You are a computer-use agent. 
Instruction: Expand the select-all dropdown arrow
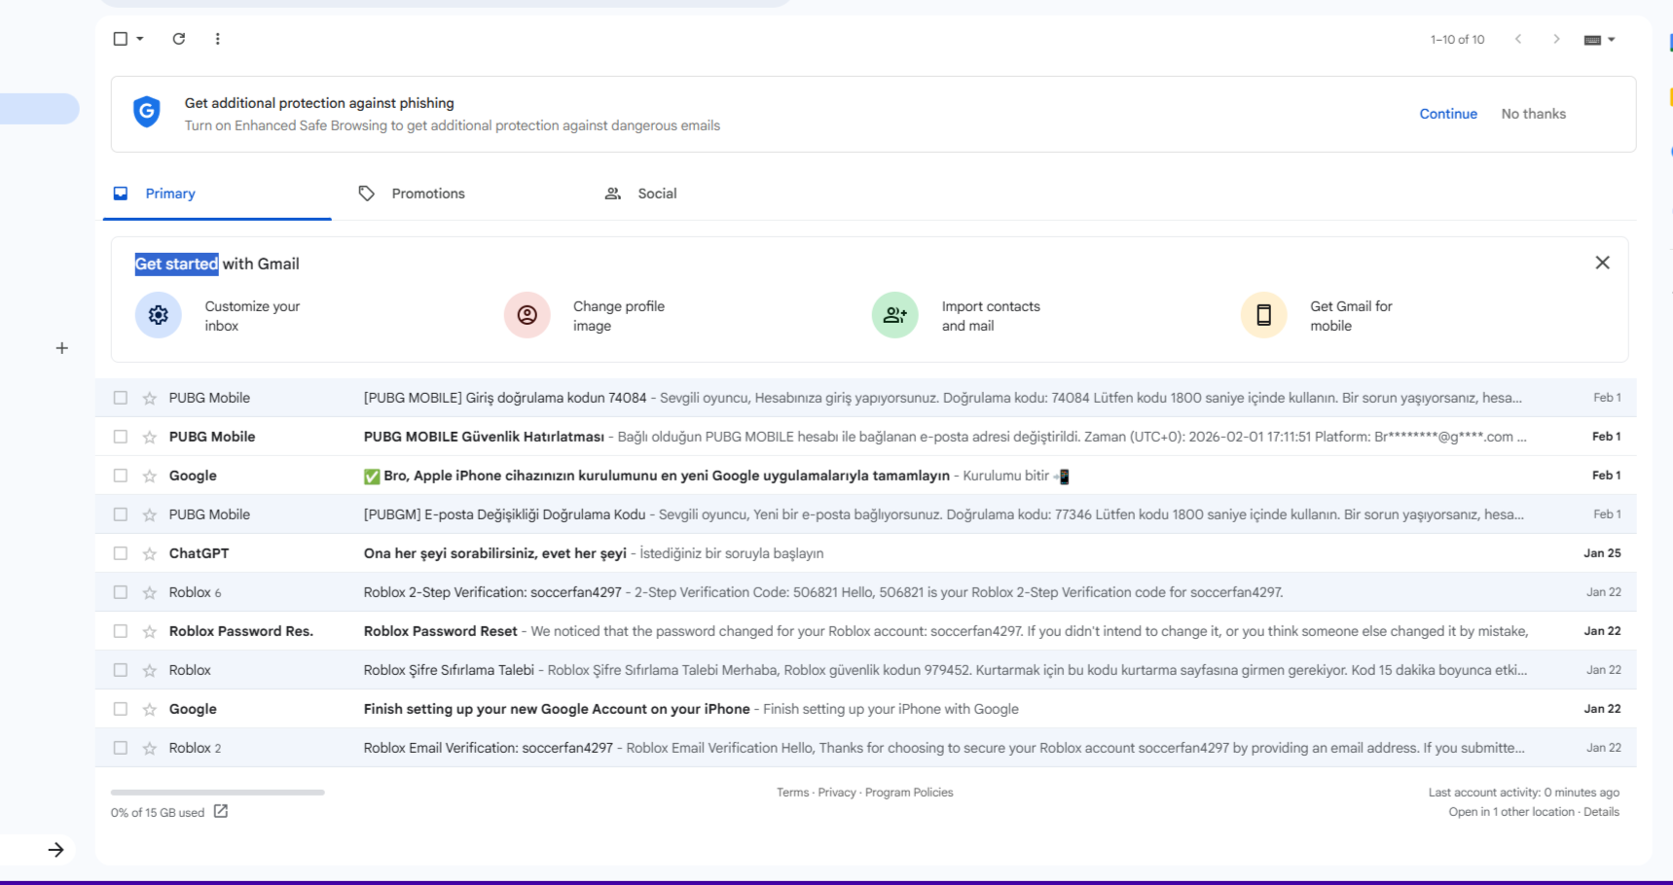[x=140, y=39]
